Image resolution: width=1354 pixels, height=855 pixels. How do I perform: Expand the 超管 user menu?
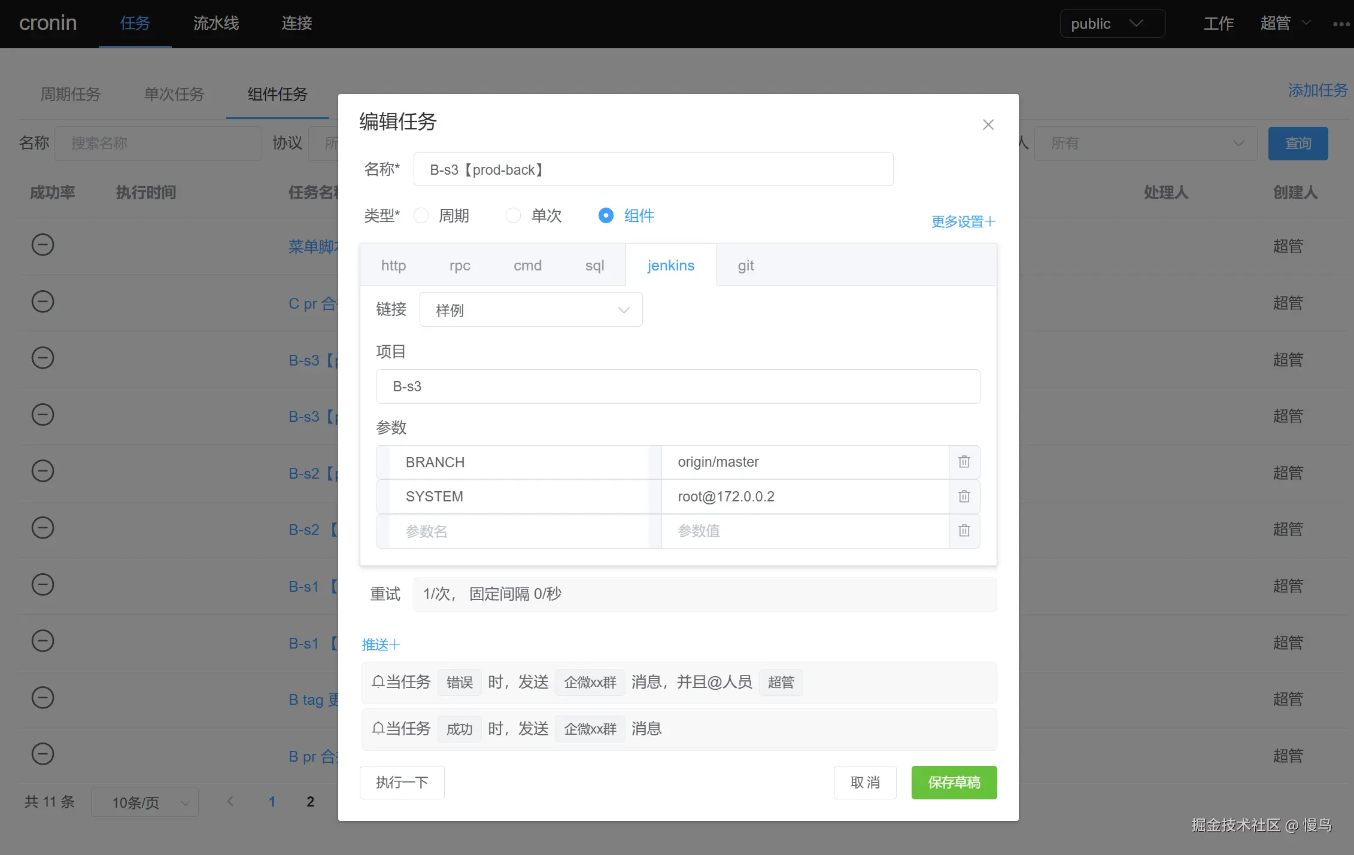tap(1285, 23)
